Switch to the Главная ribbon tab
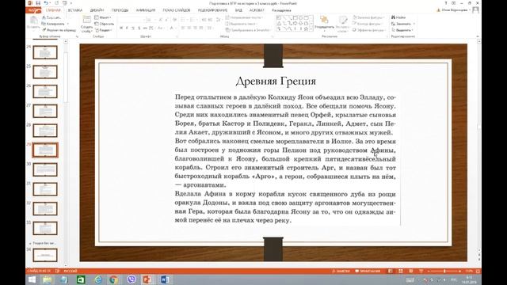Image resolution: width=507 pixels, height=285 pixels. 53,10
